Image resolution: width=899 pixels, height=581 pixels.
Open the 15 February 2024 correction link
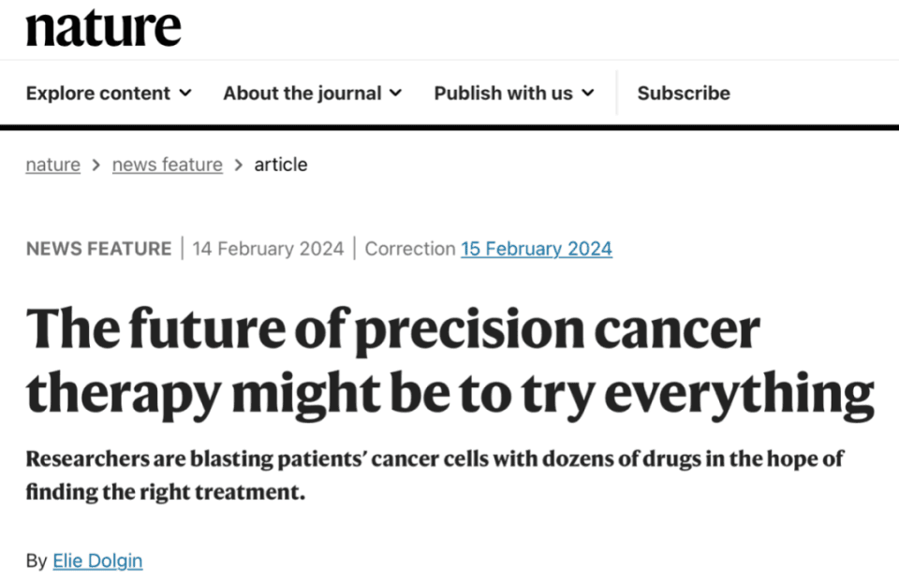[x=537, y=249]
